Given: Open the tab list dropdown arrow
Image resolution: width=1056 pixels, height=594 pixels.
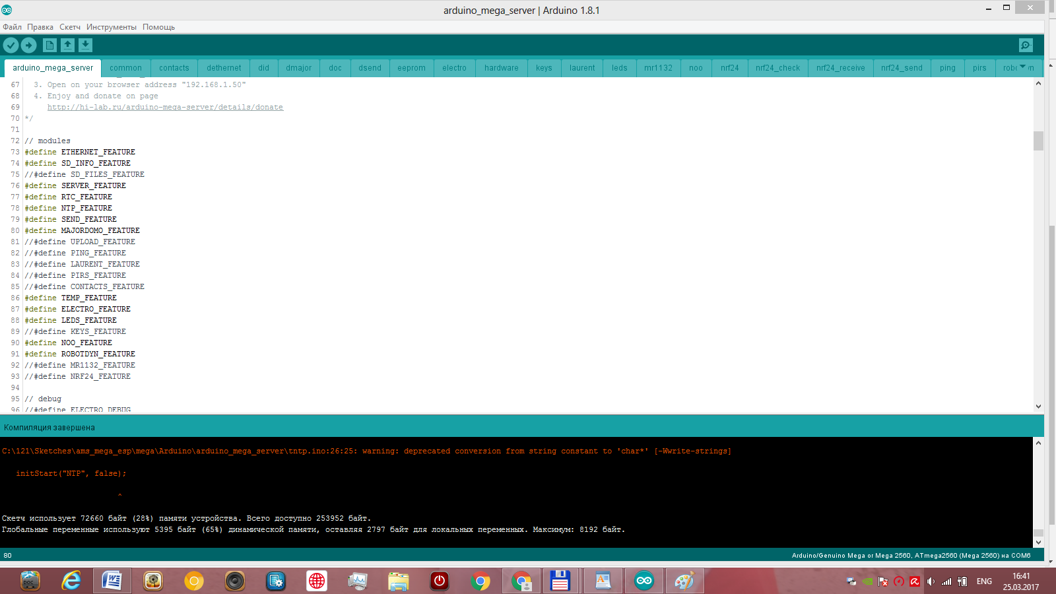Looking at the screenshot, I should click(1023, 67).
